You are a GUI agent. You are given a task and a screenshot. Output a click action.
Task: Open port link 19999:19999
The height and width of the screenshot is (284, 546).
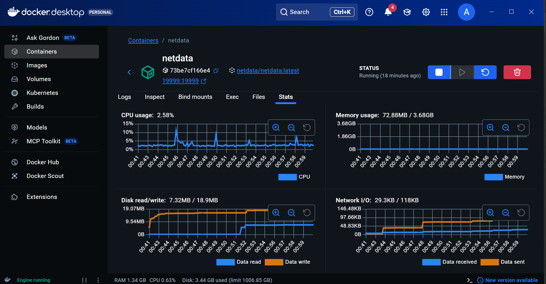click(x=180, y=81)
